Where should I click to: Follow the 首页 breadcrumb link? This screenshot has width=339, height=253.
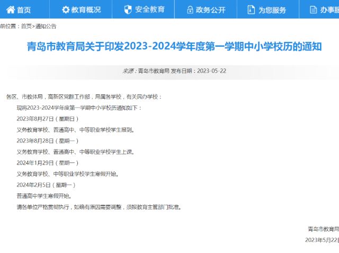click(26, 26)
